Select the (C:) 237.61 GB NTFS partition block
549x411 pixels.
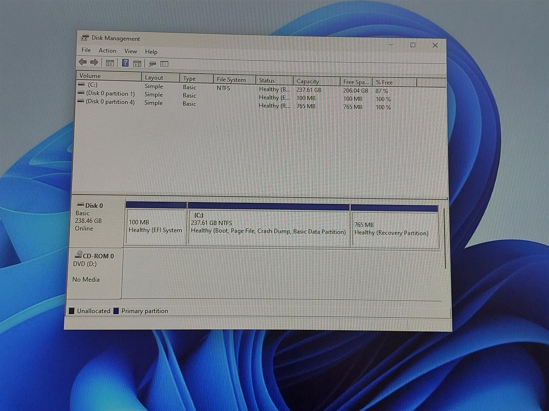pyautogui.click(x=269, y=225)
